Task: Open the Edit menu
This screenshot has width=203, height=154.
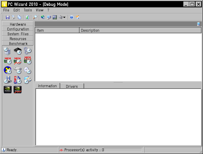Action: 17,10
